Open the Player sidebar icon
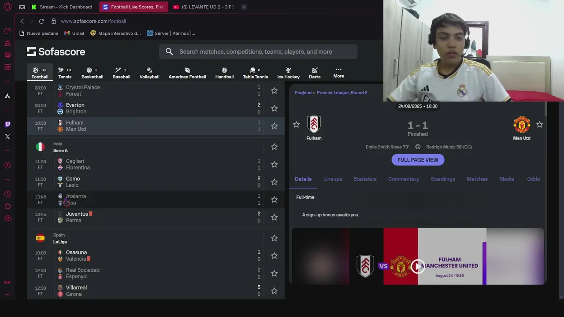 (7, 166)
